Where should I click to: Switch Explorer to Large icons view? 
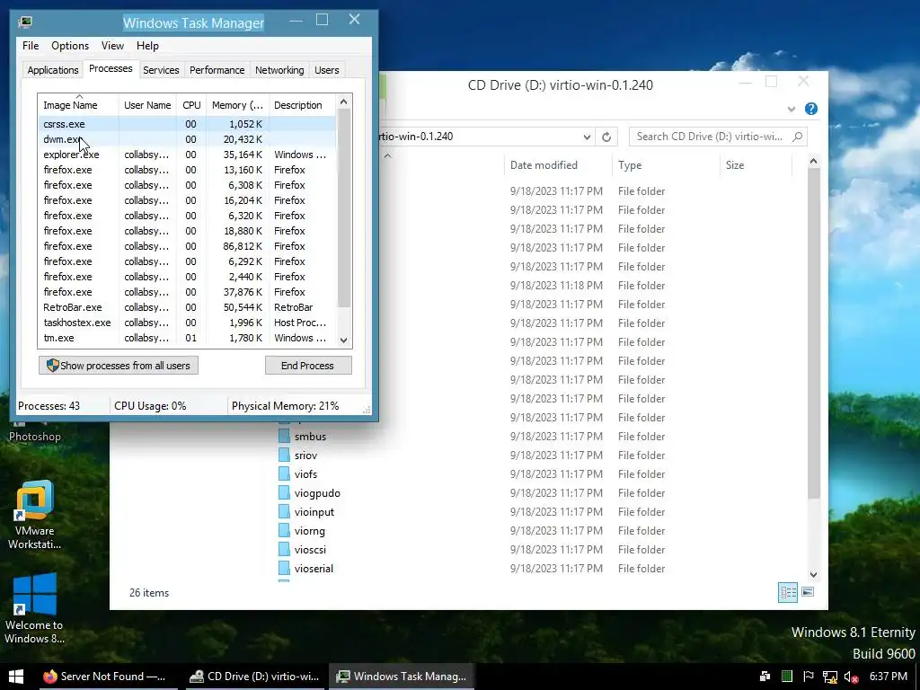point(808,591)
